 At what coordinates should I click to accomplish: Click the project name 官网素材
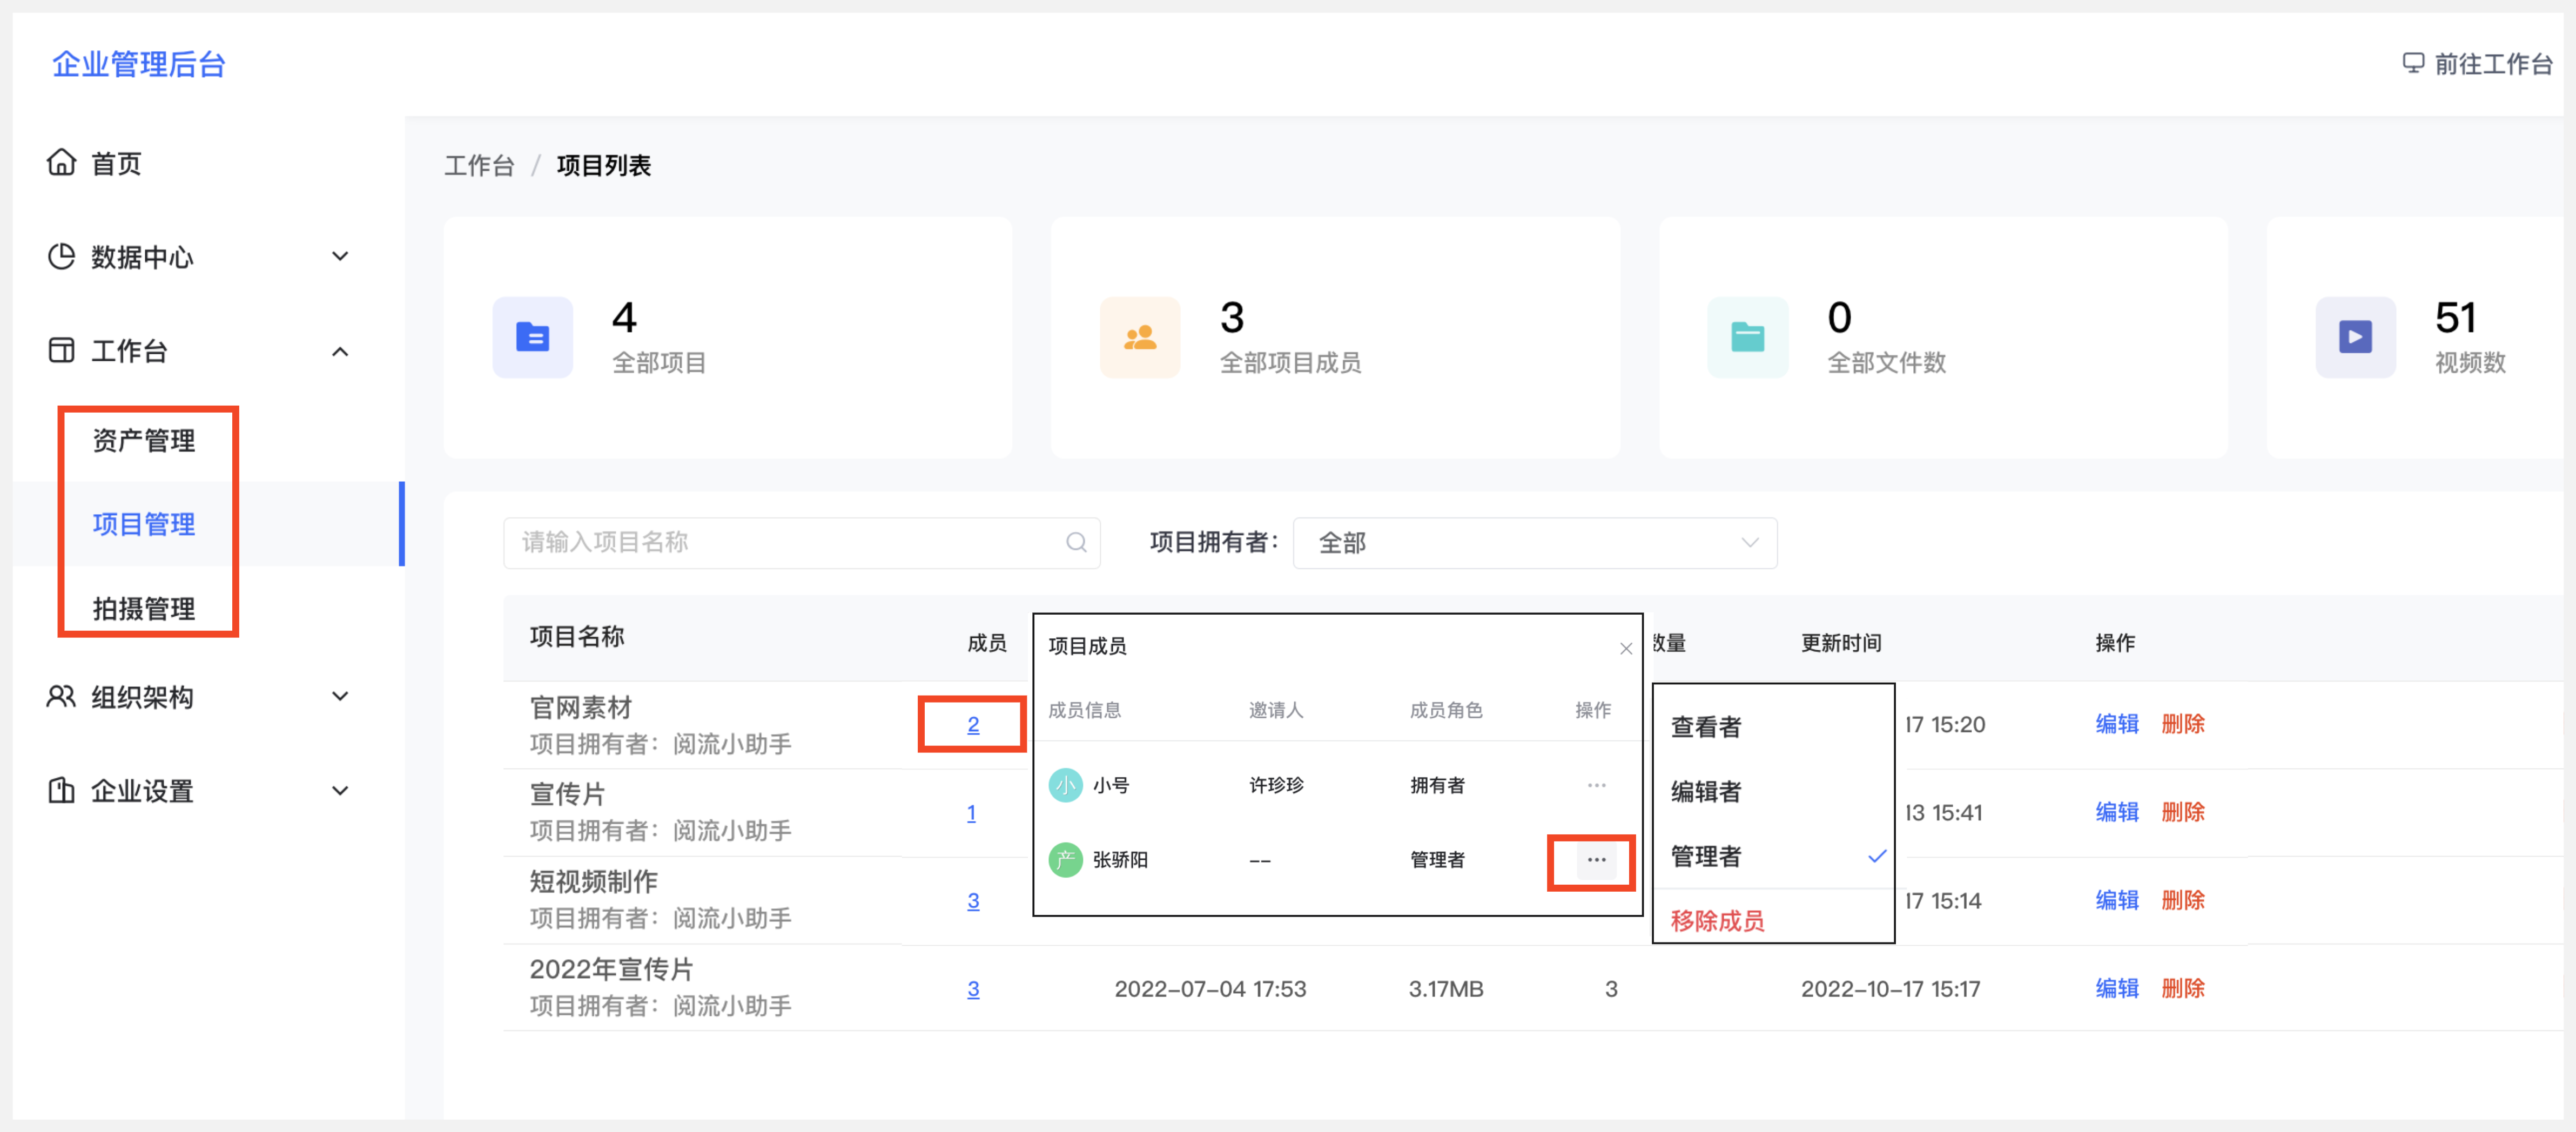[x=580, y=707]
